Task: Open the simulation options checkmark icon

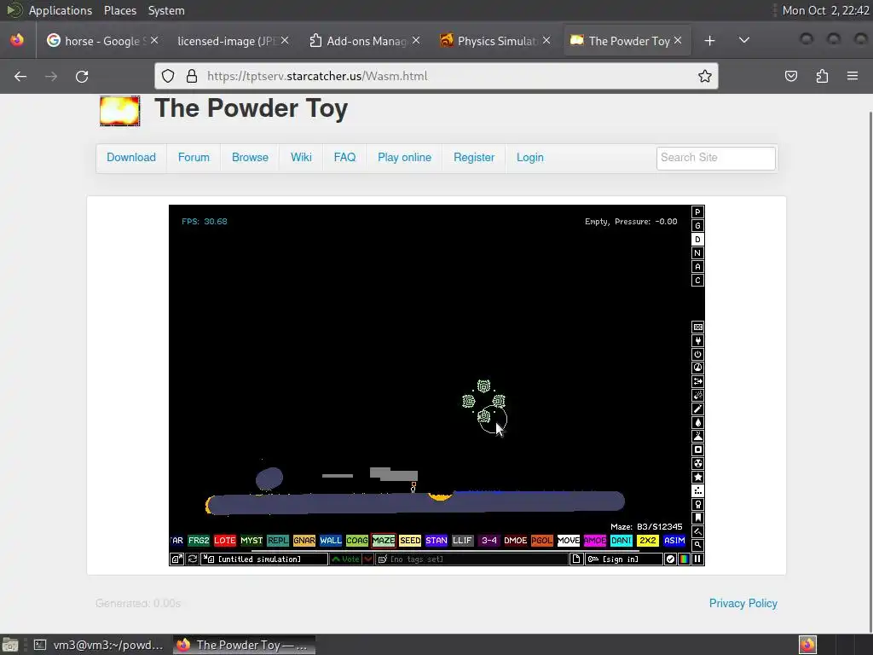Action: [670, 559]
